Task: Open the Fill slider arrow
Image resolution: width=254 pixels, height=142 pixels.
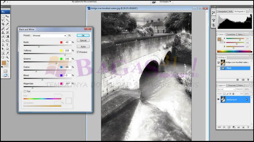Action: pyautogui.click(x=251, y=94)
